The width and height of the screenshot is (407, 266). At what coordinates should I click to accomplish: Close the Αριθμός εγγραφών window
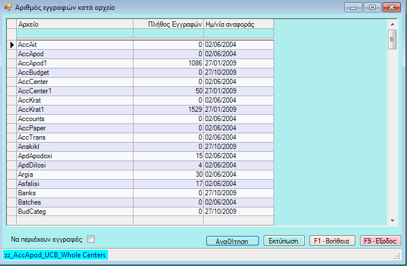(391, 8)
